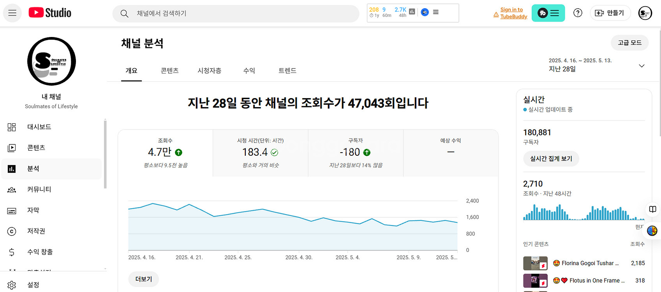Open the teal TubeBuddy menu button
Viewport: 661px width, 292px height.
point(548,13)
